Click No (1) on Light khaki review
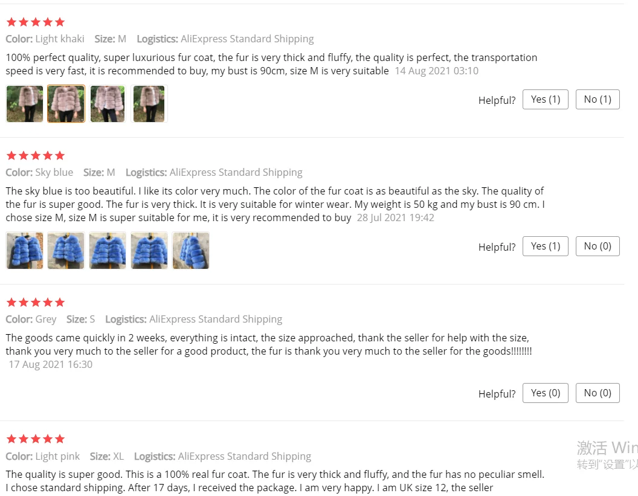 click(x=598, y=99)
